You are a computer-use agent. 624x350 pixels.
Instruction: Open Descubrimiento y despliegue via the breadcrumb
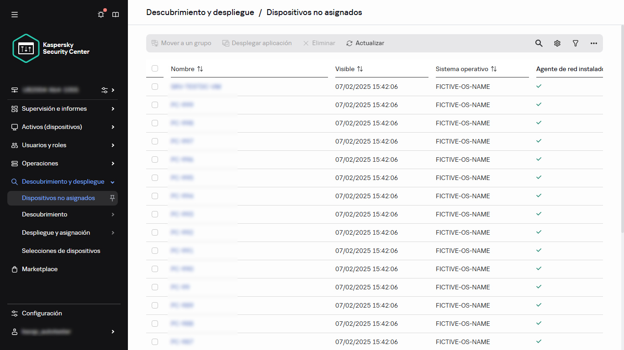(200, 12)
